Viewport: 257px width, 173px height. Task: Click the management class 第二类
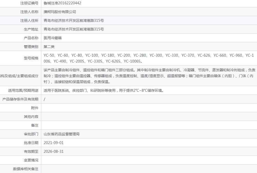click(49, 47)
